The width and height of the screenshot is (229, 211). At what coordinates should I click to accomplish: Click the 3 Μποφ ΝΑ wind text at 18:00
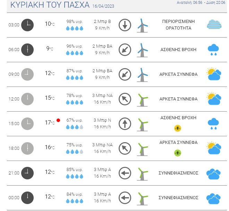[x=102, y=145]
